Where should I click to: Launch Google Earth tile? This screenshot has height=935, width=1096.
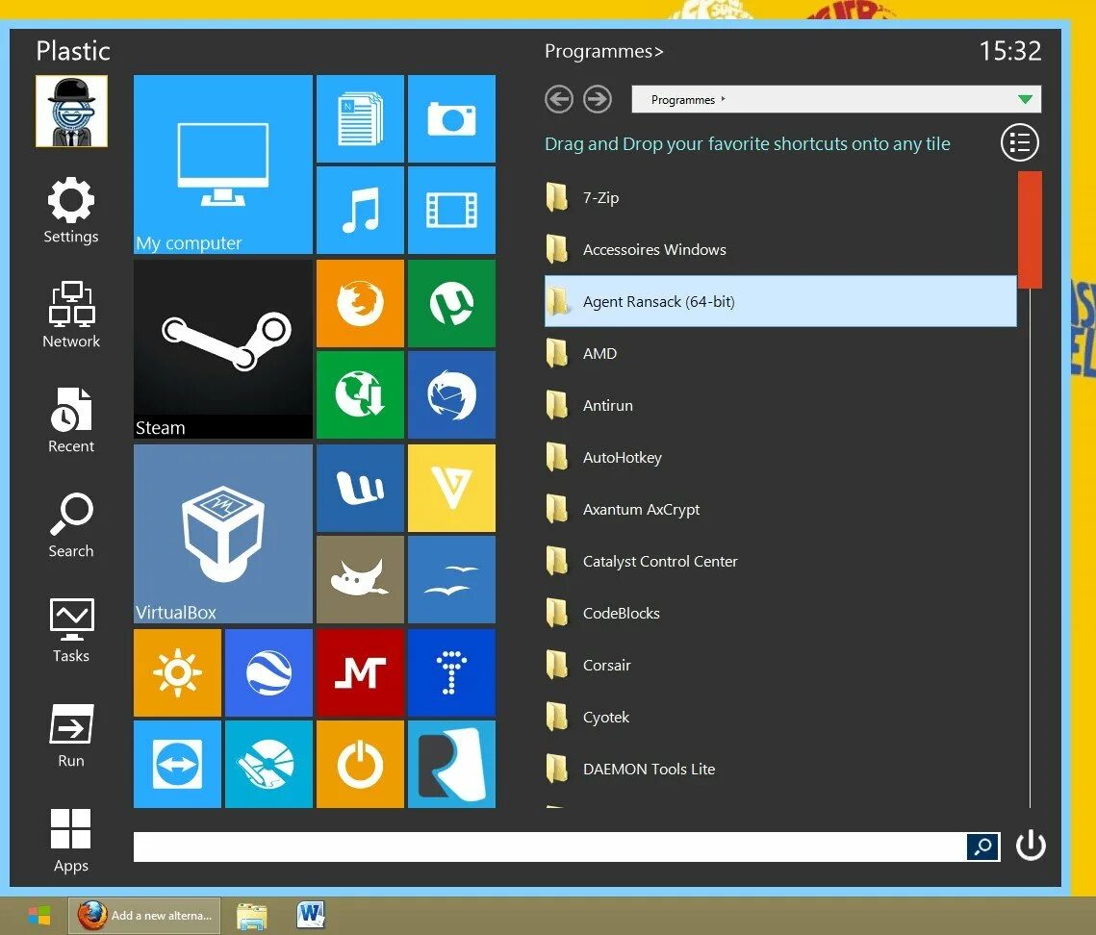click(268, 673)
